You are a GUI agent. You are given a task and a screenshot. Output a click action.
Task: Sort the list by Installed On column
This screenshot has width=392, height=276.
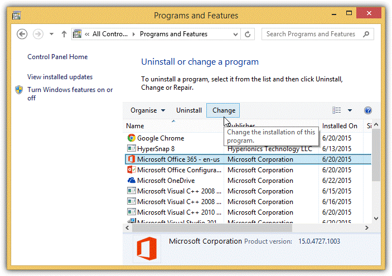click(x=340, y=126)
